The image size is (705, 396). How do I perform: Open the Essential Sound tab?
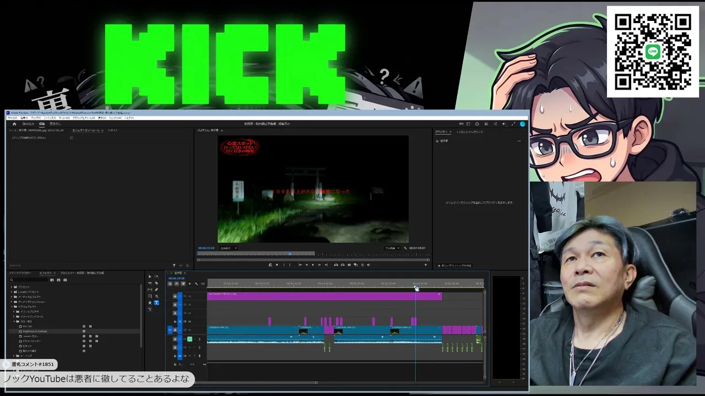[470, 132]
